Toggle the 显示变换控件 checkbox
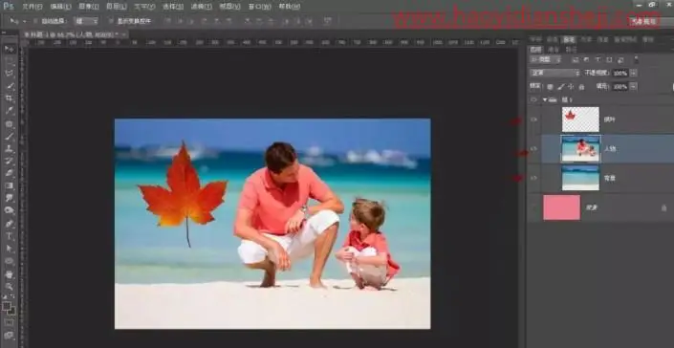This screenshot has height=348, width=674. (111, 21)
